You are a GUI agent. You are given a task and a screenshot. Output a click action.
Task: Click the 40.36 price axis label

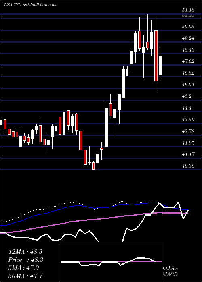pyautogui.click(x=188, y=166)
